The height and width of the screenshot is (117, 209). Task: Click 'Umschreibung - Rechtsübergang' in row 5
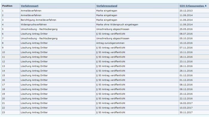click(x=39, y=29)
